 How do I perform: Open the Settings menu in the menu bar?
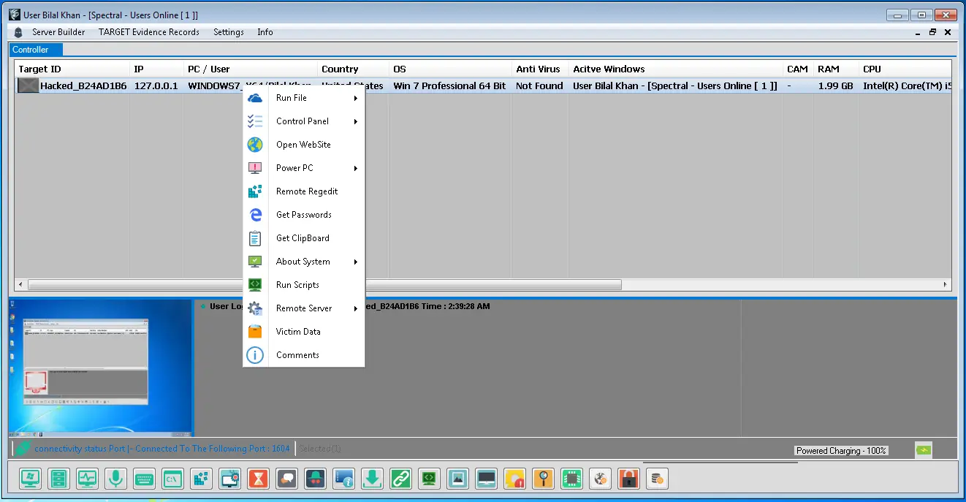click(228, 32)
